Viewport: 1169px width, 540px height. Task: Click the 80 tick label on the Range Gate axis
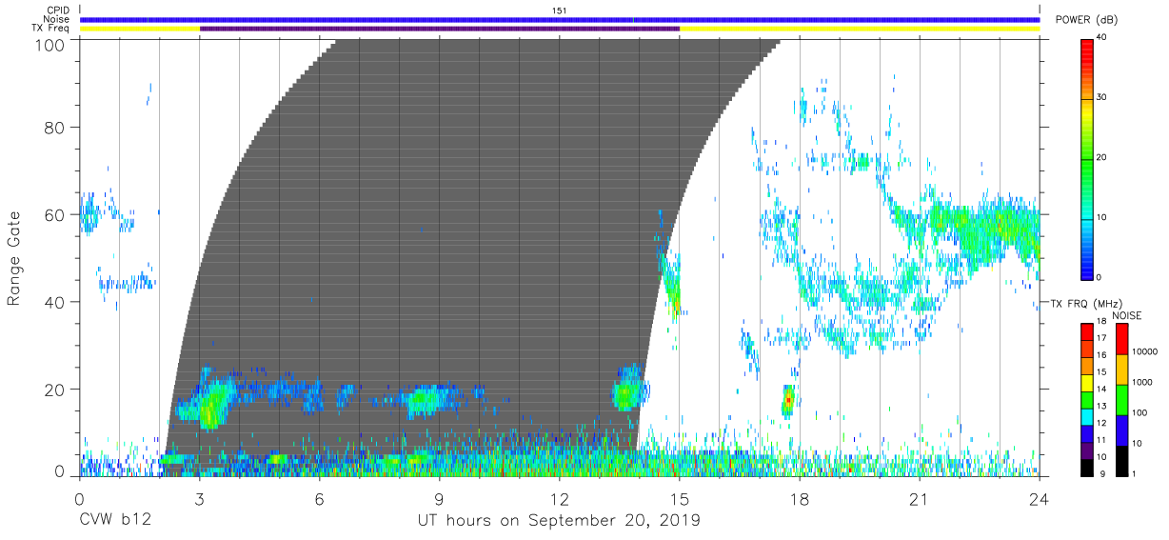(x=54, y=128)
